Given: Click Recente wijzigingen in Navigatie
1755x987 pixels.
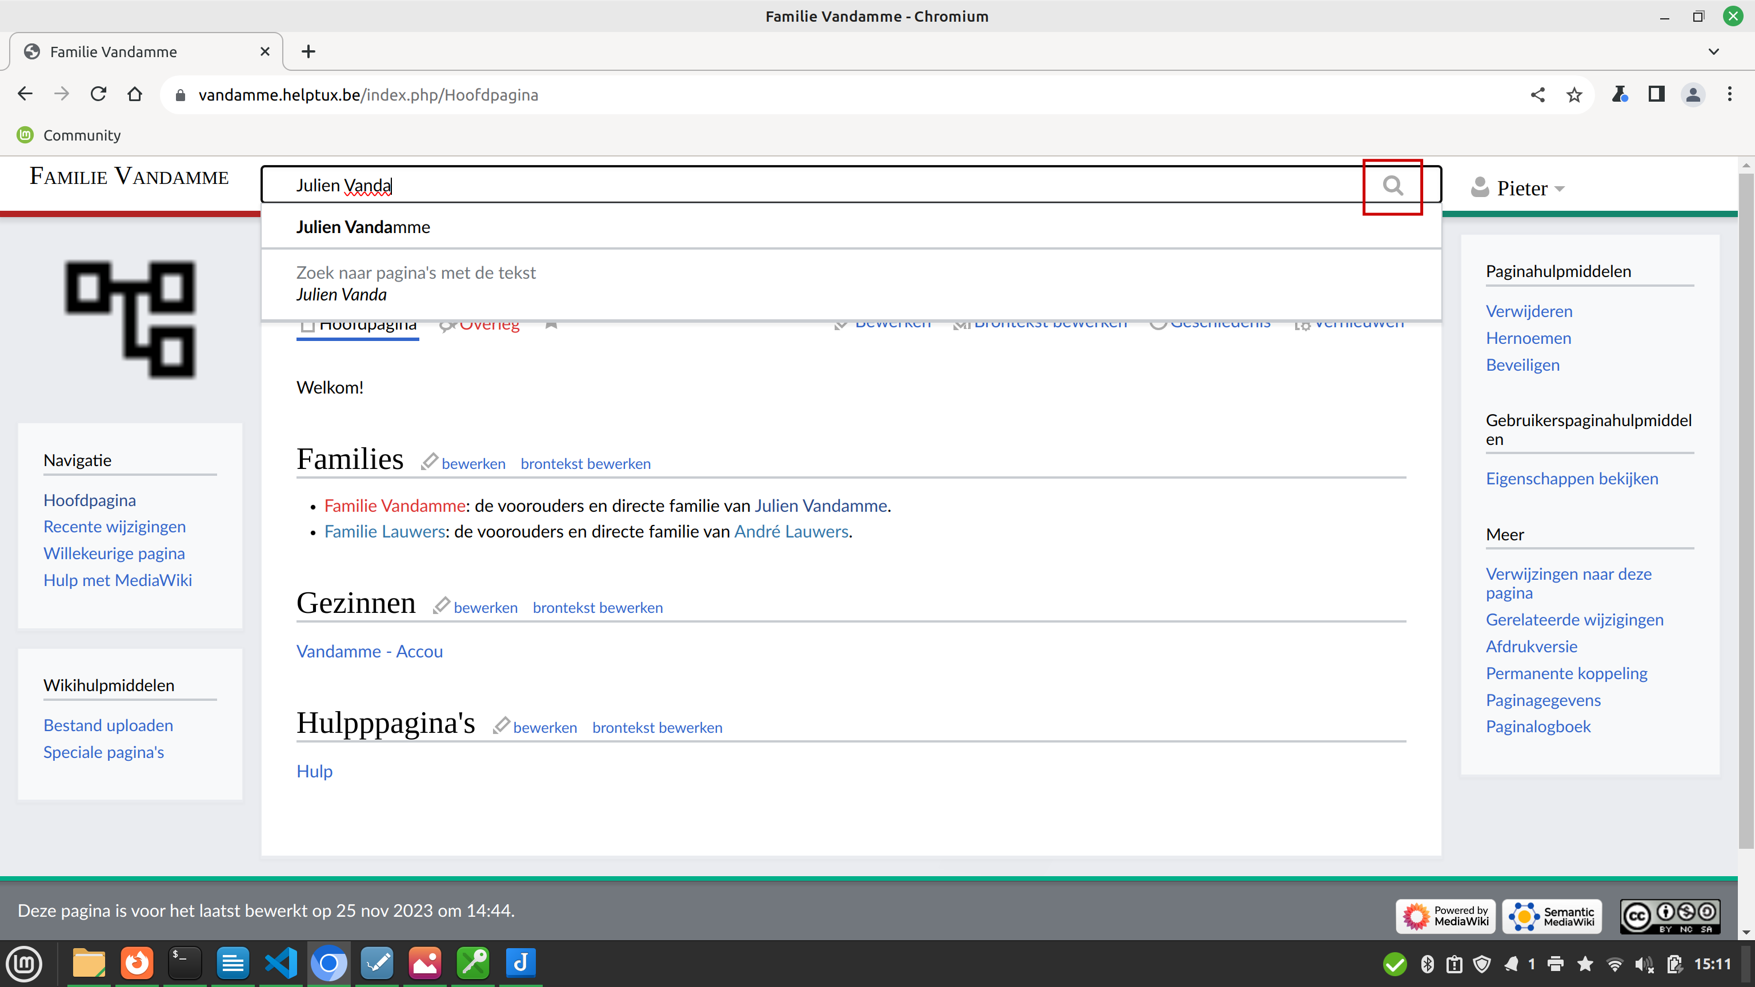Looking at the screenshot, I should pos(114,527).
